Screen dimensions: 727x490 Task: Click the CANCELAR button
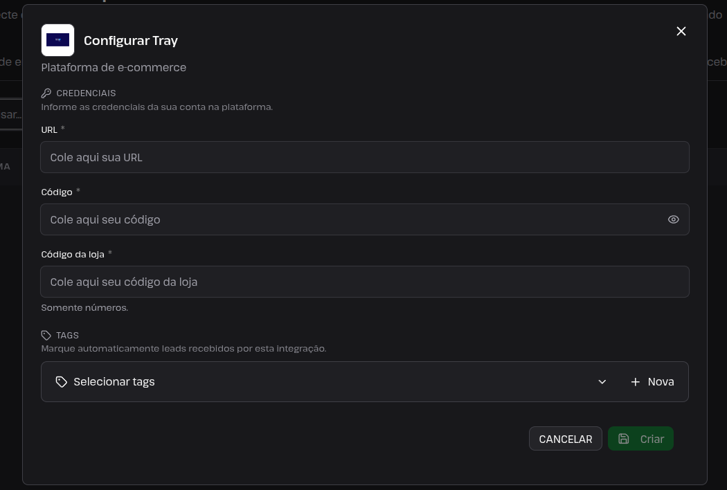point(565,439)
